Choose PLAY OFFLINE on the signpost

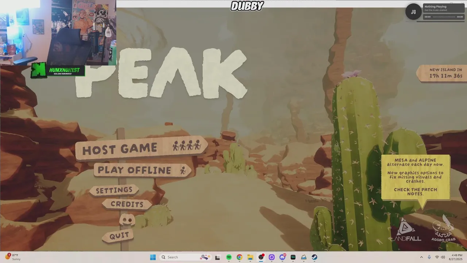tap(143, 170)
